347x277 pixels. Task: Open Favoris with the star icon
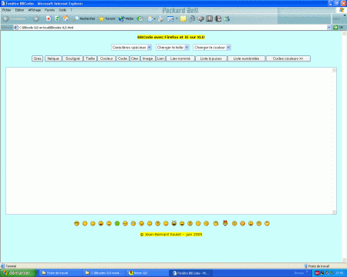pyautogui.click(x=107, y=18)
